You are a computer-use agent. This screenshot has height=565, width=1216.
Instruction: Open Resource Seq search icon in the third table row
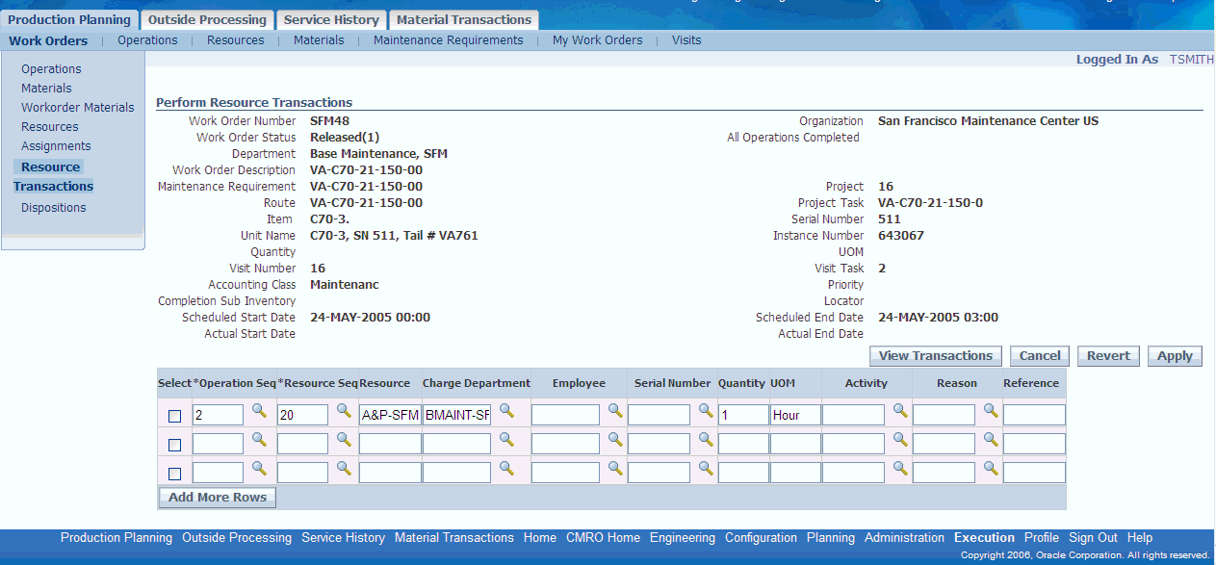(344, 469)
